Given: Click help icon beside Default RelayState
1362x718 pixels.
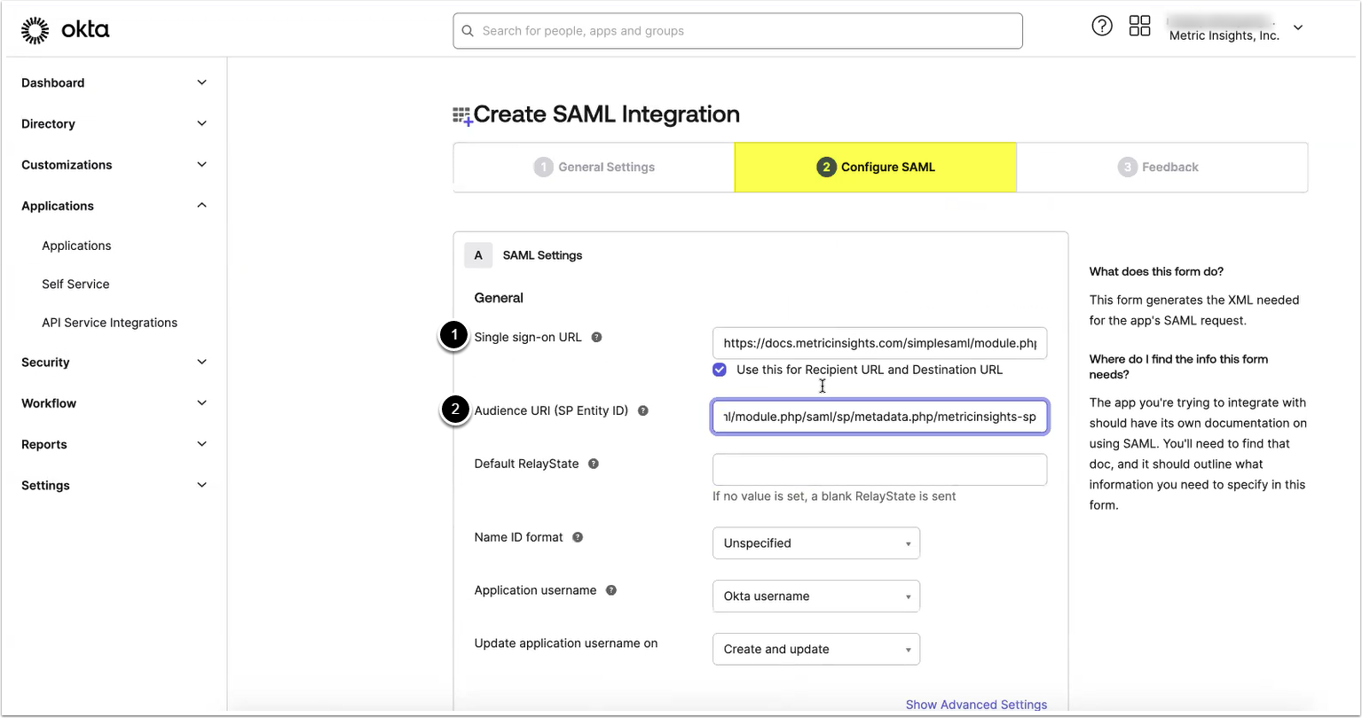Looking at the screenshot, I should (594, 464).
